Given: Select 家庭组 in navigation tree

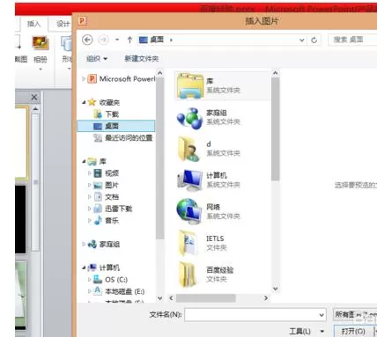Looking at the screenshot, I should click(104, 244).
